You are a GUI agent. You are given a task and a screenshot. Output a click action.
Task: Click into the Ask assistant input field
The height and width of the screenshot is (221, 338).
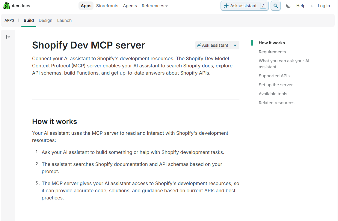click(x=243, y=5)
